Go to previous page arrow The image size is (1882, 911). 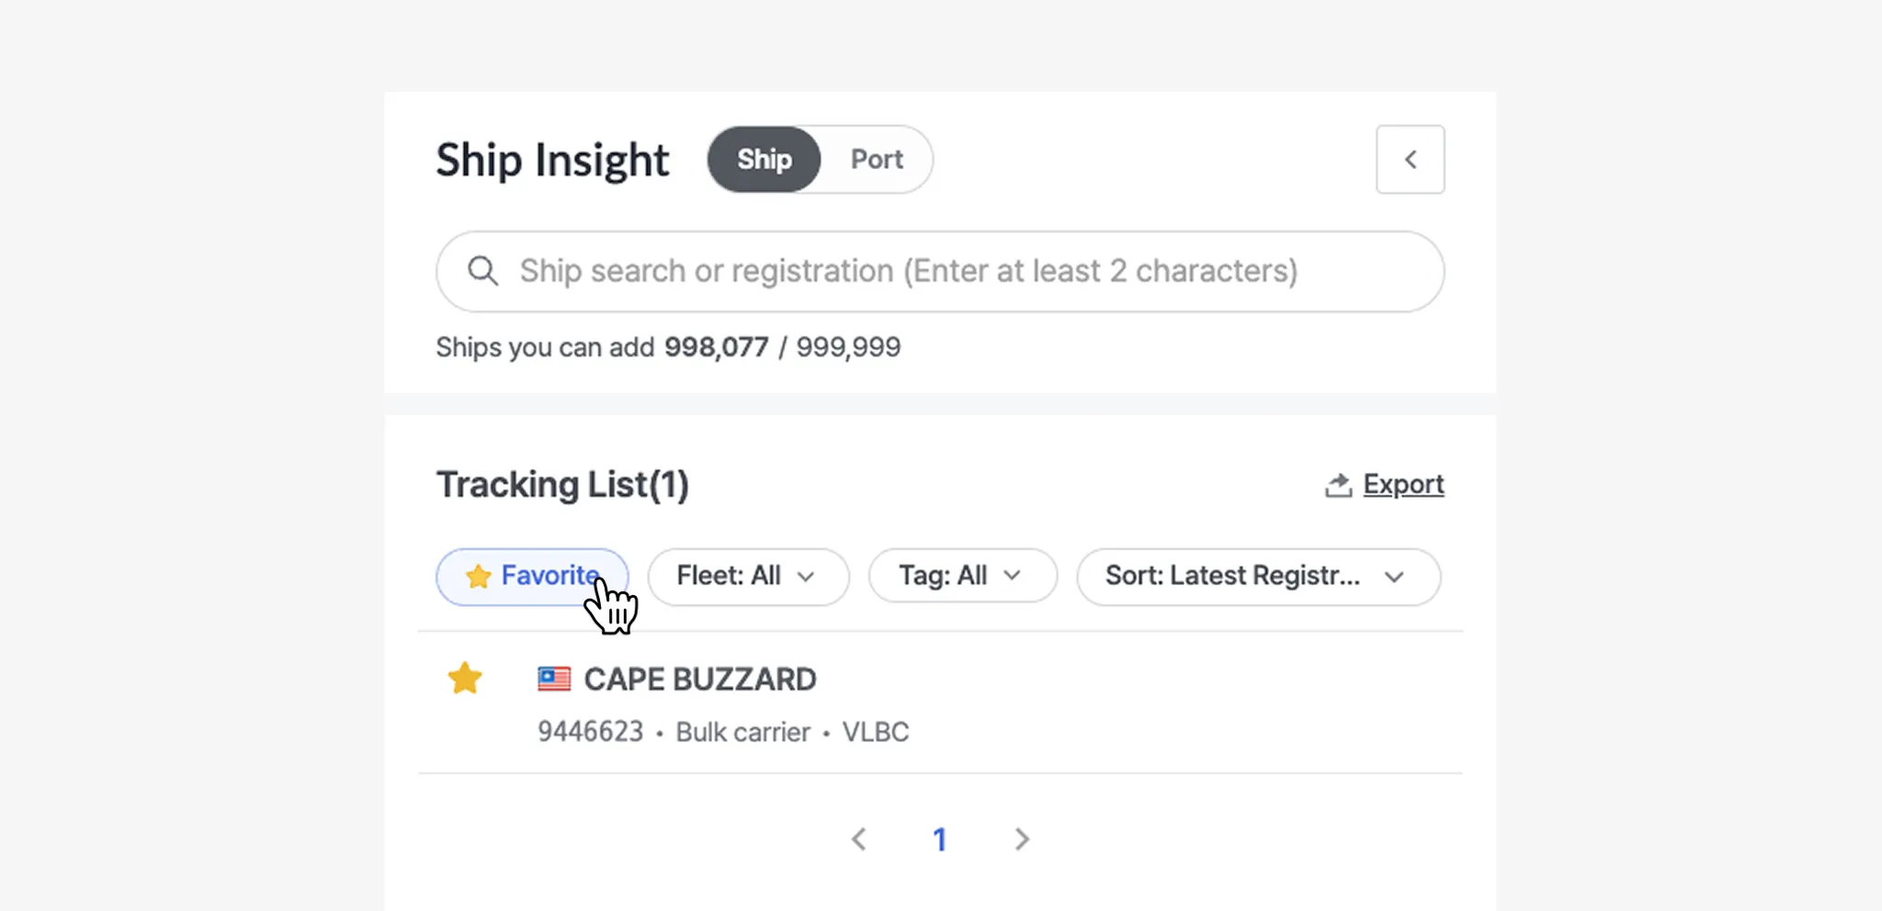[859, 839]
